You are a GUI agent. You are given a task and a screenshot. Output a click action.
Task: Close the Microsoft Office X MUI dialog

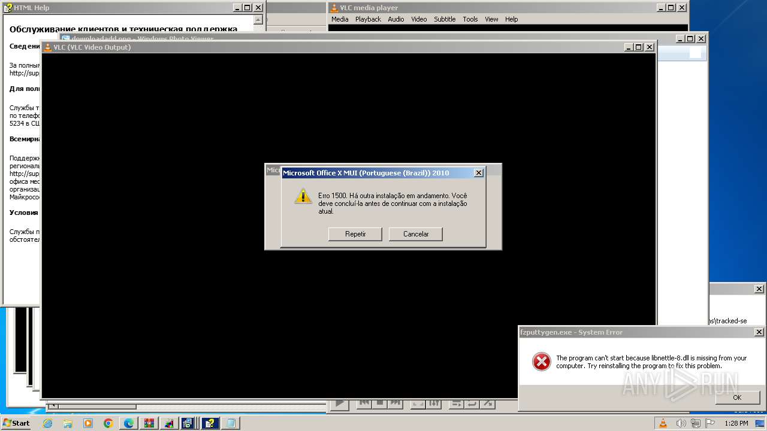click(478, 173)
